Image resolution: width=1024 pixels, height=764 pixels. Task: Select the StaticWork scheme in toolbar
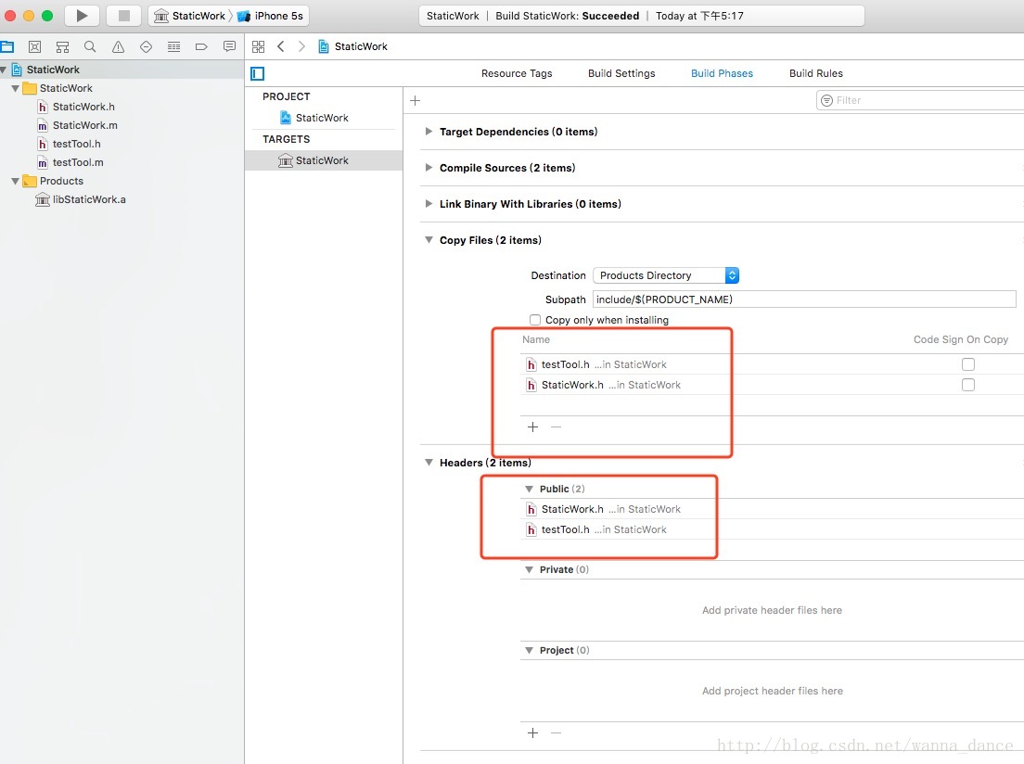pos(190,16)
